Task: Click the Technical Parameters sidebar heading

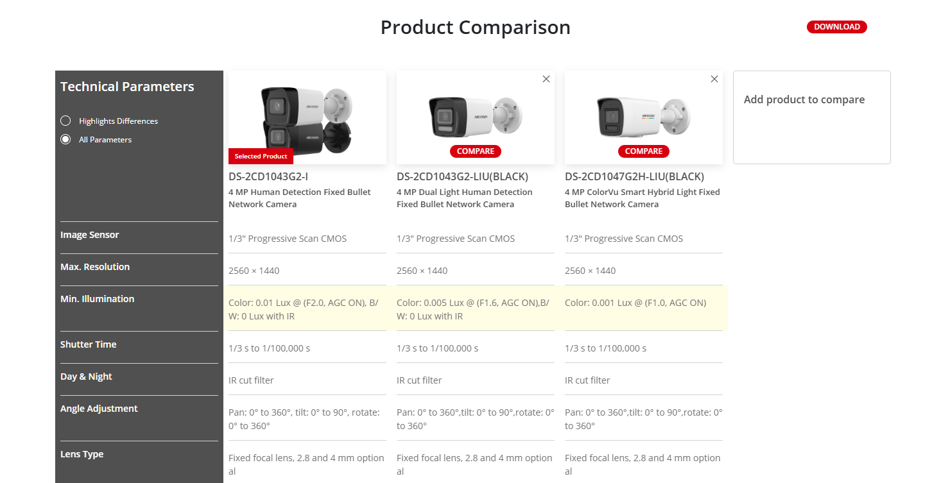Action: (x=127, y=87)
